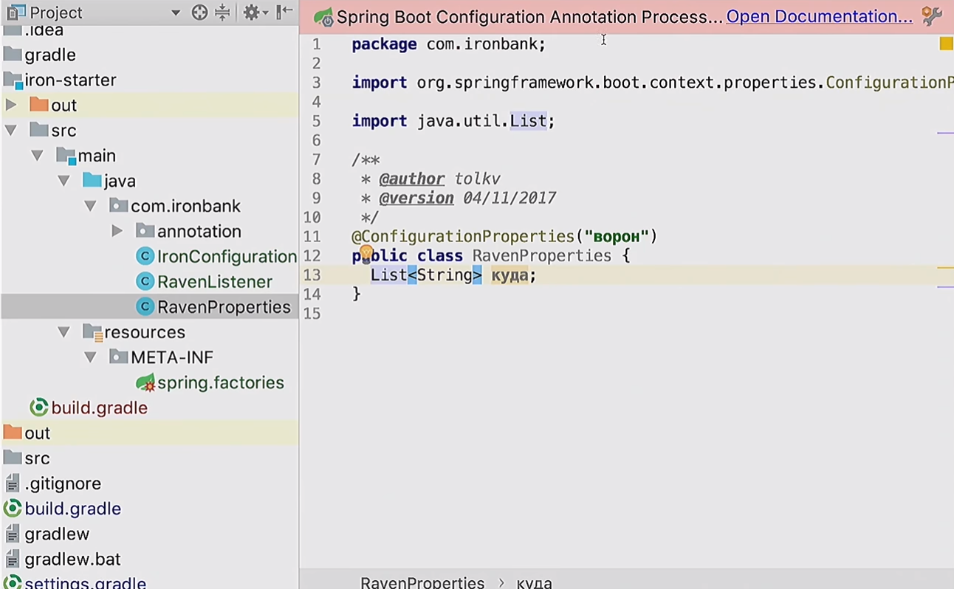Collapse the main folder arrow

[37, 156]
